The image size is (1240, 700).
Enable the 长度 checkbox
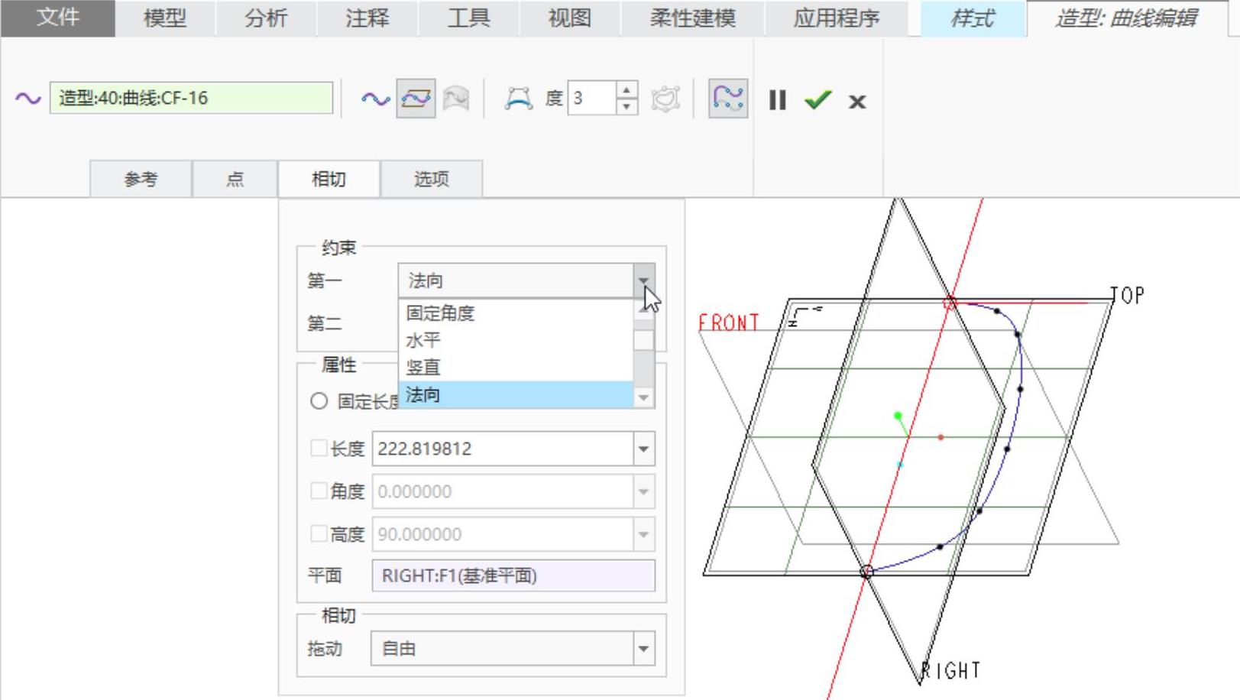point(319,449)
